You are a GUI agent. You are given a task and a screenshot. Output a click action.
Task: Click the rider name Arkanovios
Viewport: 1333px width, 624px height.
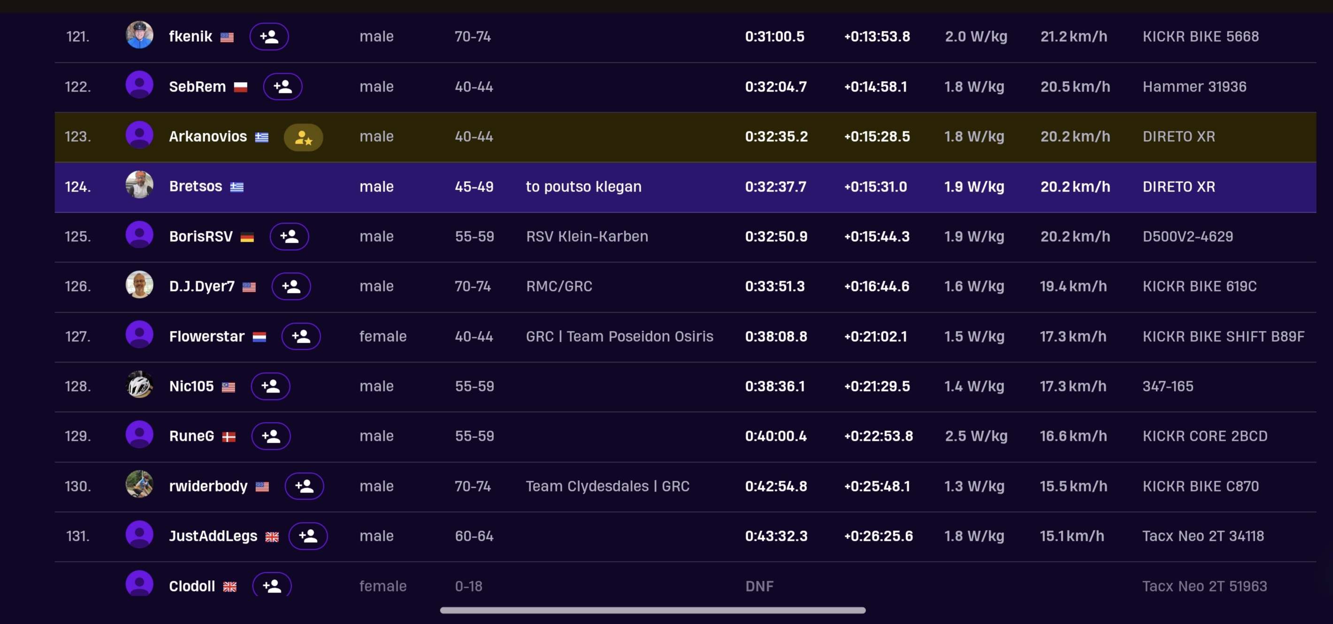[208, 137]
